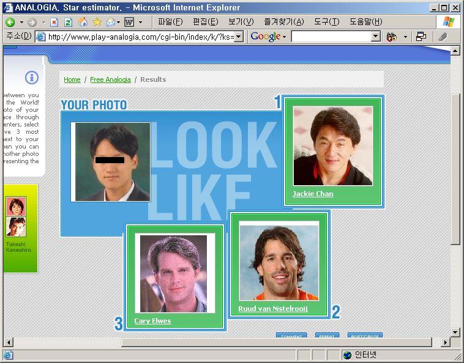Screen dimensions: 464x363
Task: Click the IE icon in the title bar
Action: coord(8,7)
